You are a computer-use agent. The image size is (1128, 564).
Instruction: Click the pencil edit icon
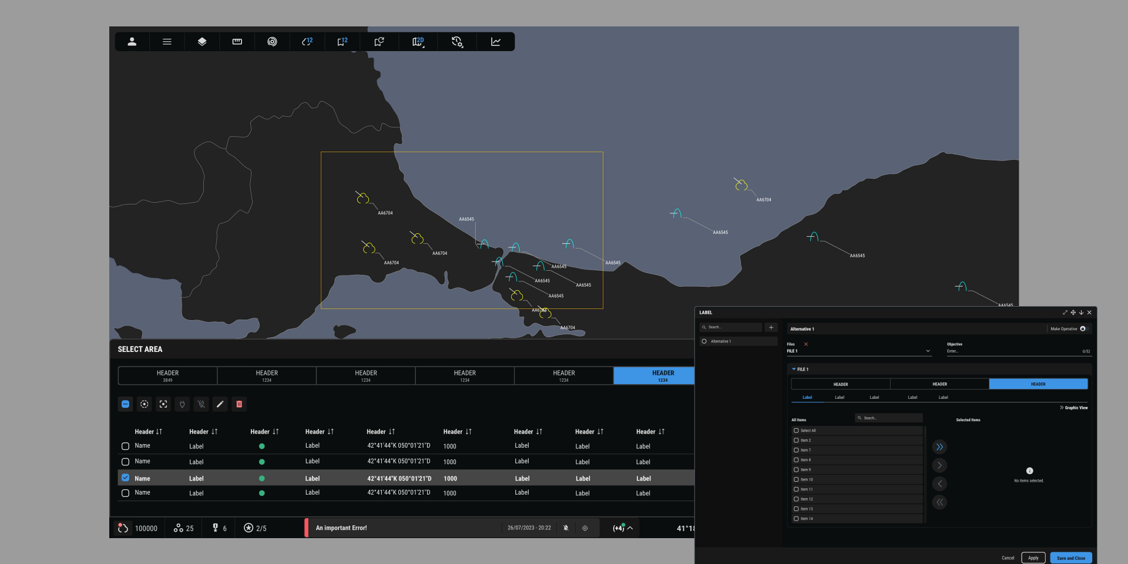coord(220,404)
